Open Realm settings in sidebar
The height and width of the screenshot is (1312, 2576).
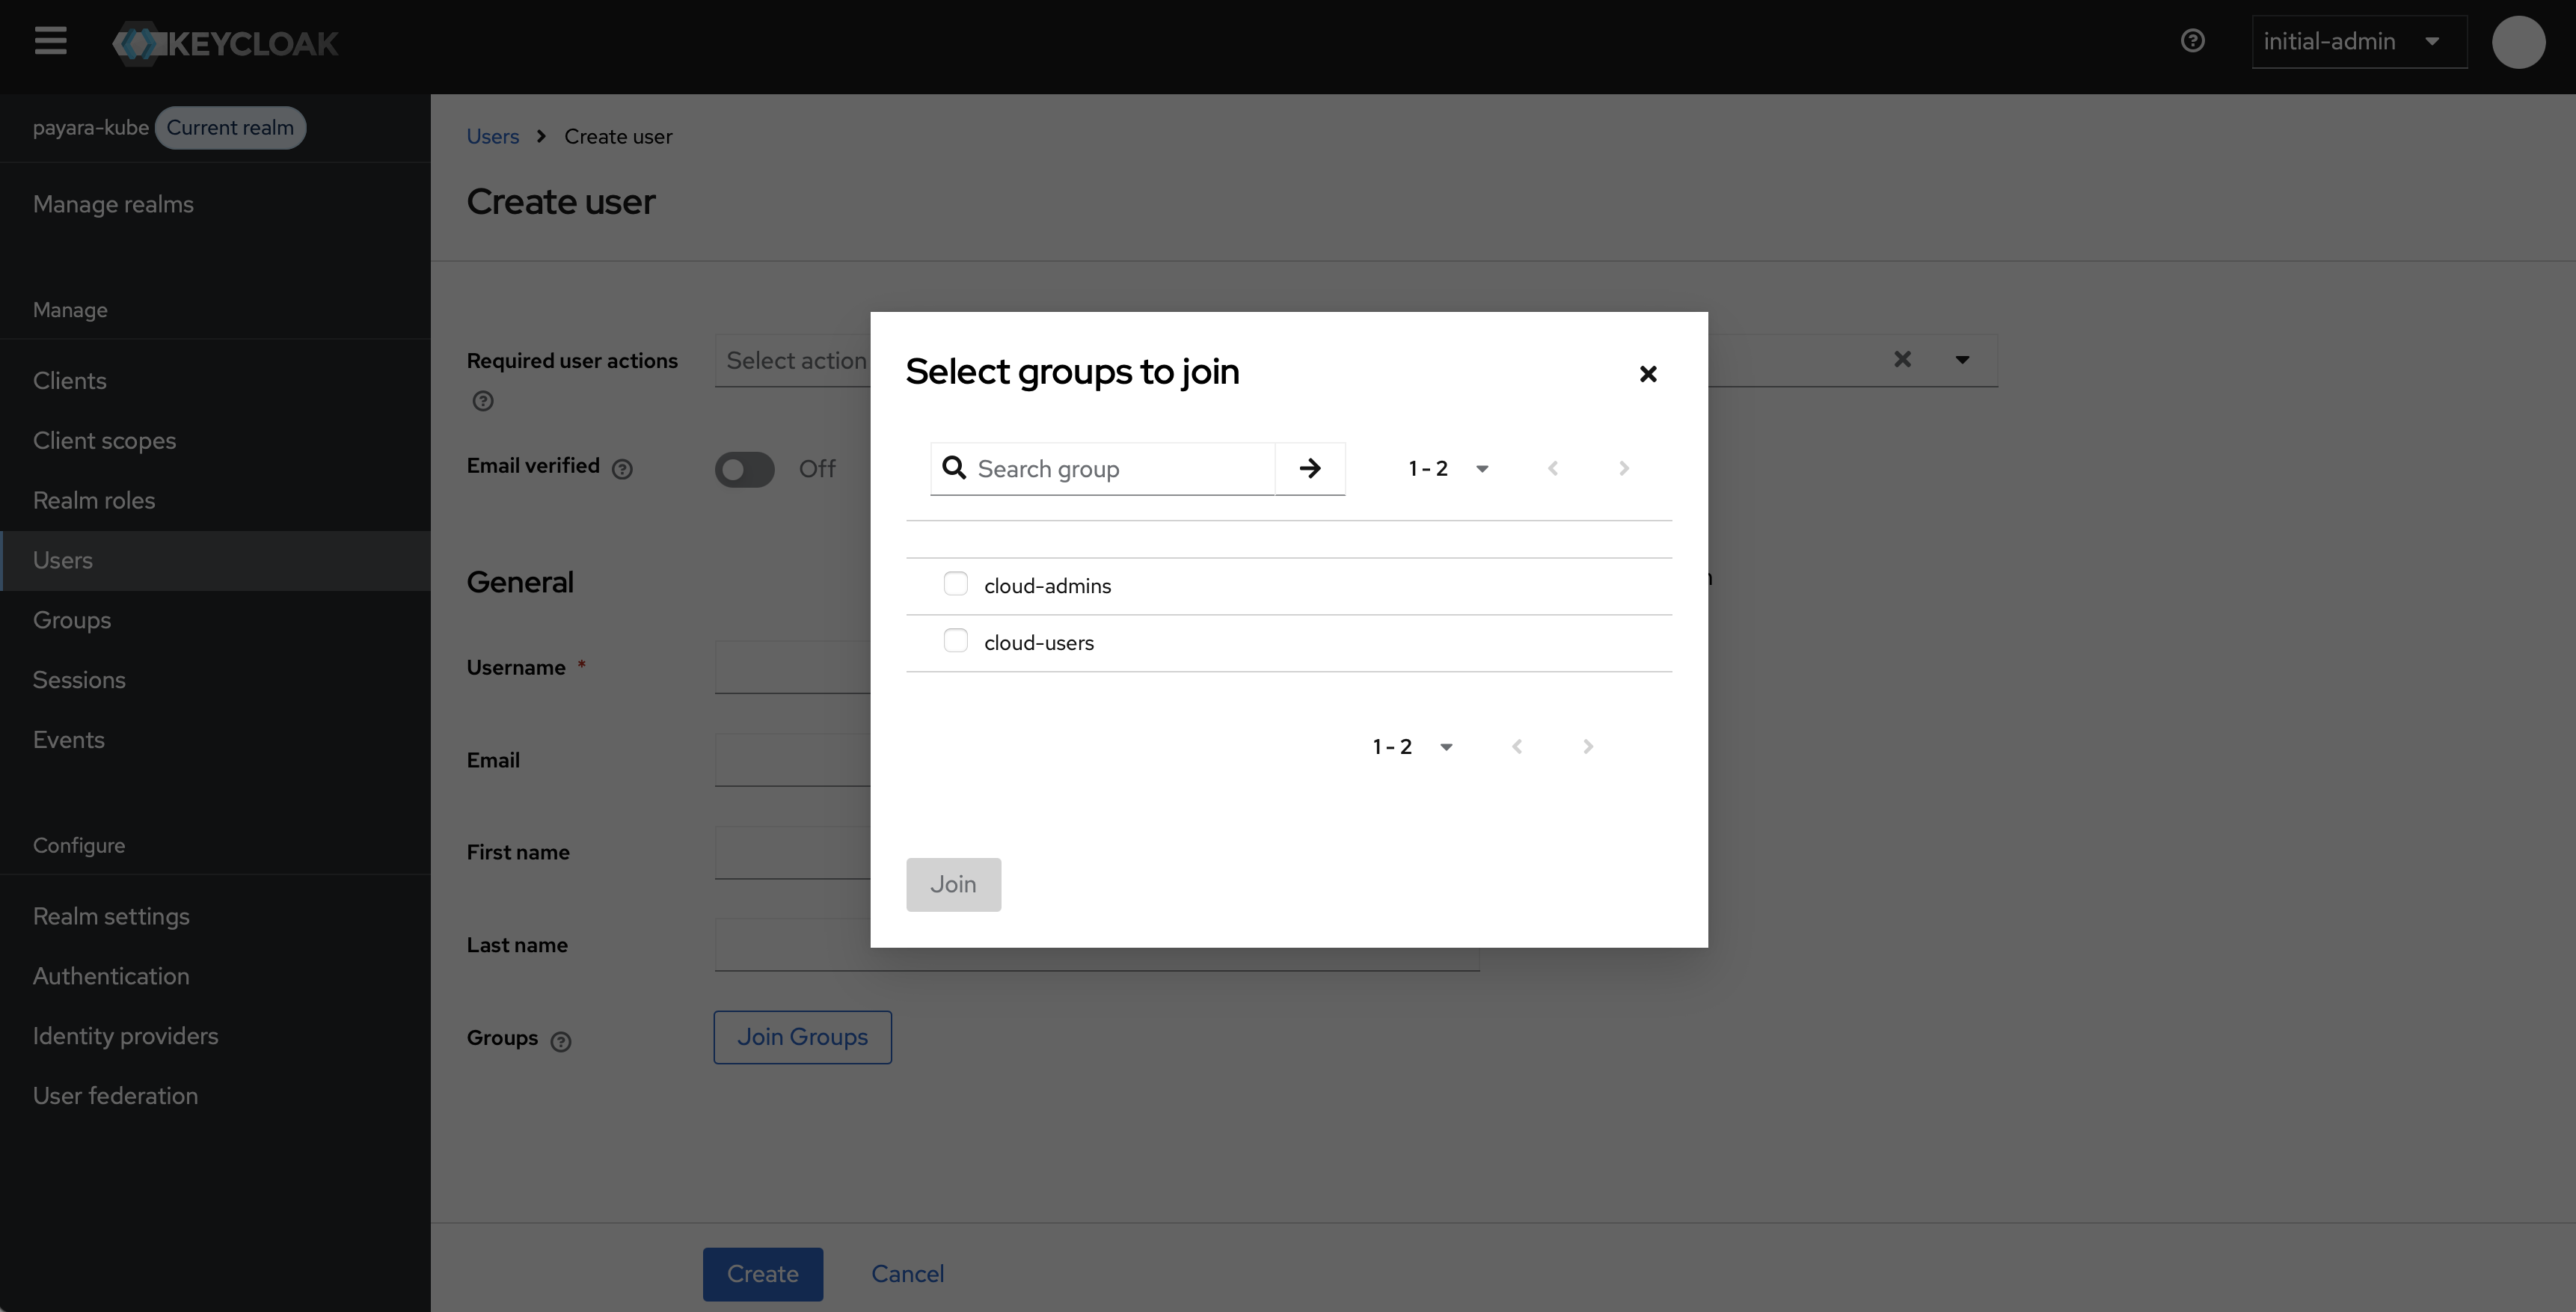111,916
